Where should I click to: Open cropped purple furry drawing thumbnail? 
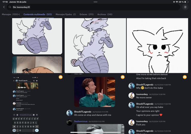[x=37, y=36]
